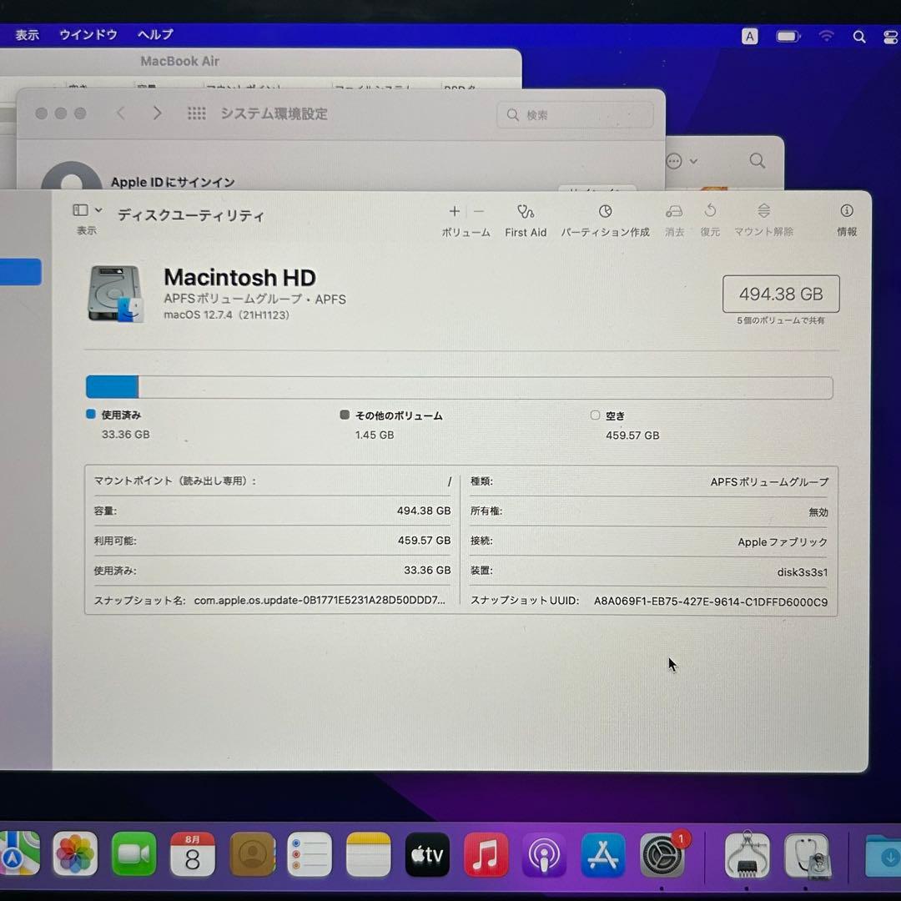Click the storage usage bar

tap(459, 386)
